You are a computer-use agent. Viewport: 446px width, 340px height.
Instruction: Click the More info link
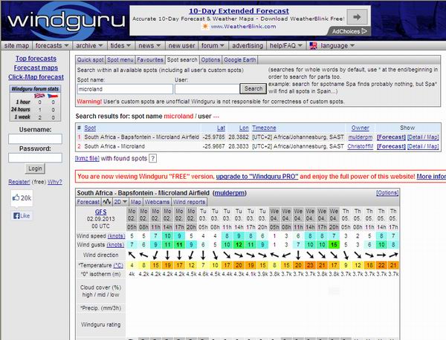coord(431,177)
